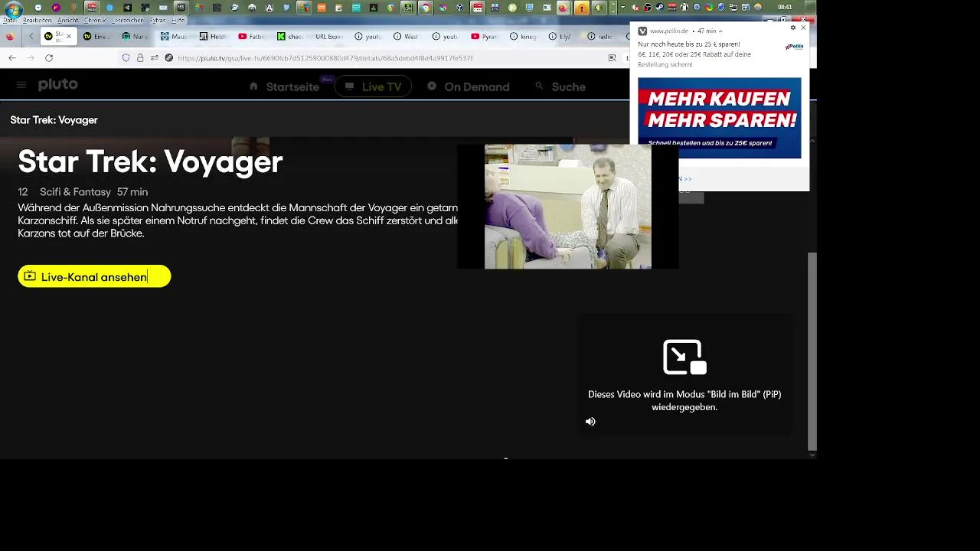Switch to the 'chaos' tab
Viewport: 980px width, 551px height.
pyautogui.click(x=291, y=36)
